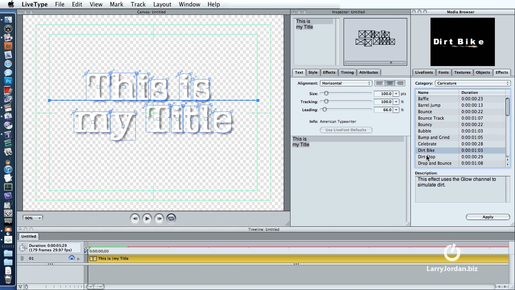
Task: Click the next frame playback button
Action: (159, 218)
